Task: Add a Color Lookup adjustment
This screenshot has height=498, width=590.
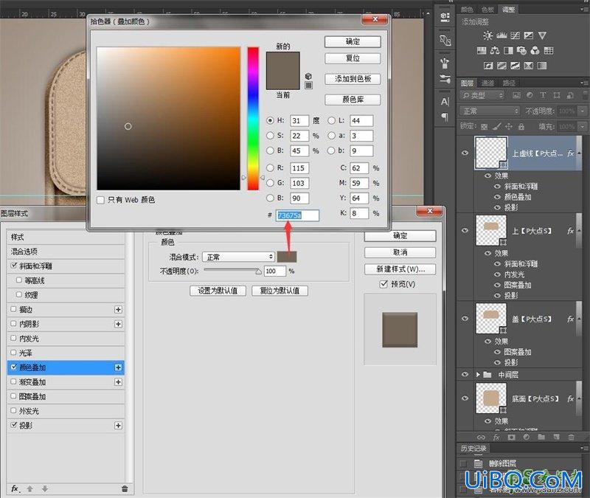Action: click(x=548, y=50)
